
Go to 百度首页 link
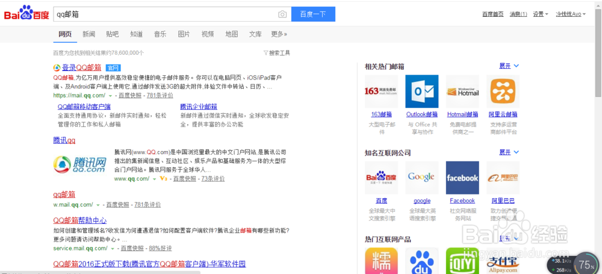[x=493, y=14]
